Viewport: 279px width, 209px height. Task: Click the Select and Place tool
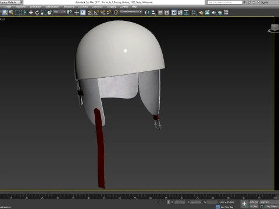pos(49,13)
